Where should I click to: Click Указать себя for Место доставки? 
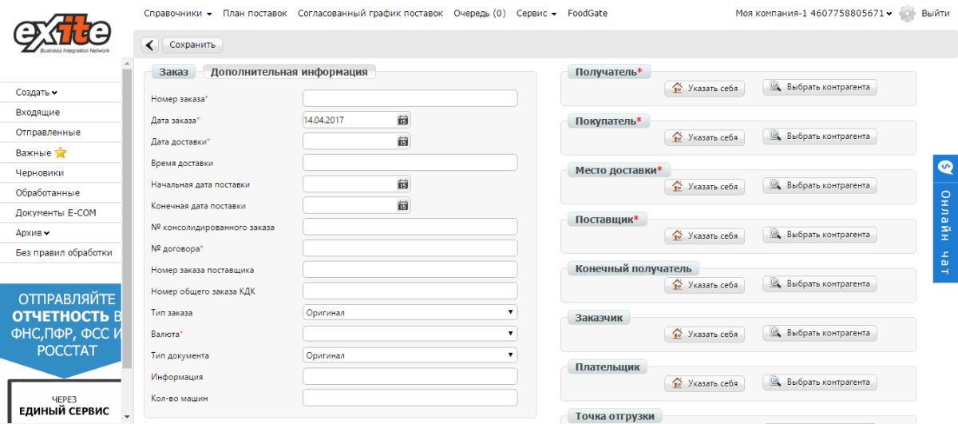[704, 187]
